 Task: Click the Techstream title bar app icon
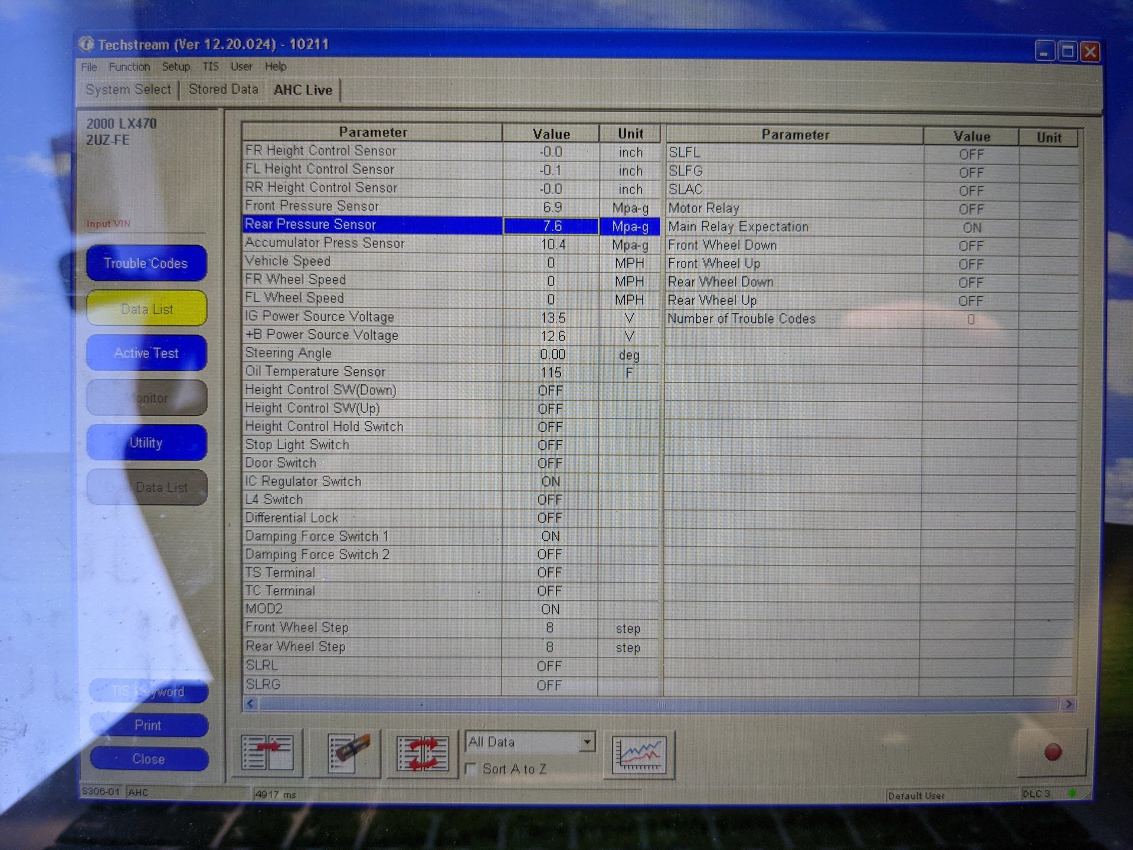87,44
